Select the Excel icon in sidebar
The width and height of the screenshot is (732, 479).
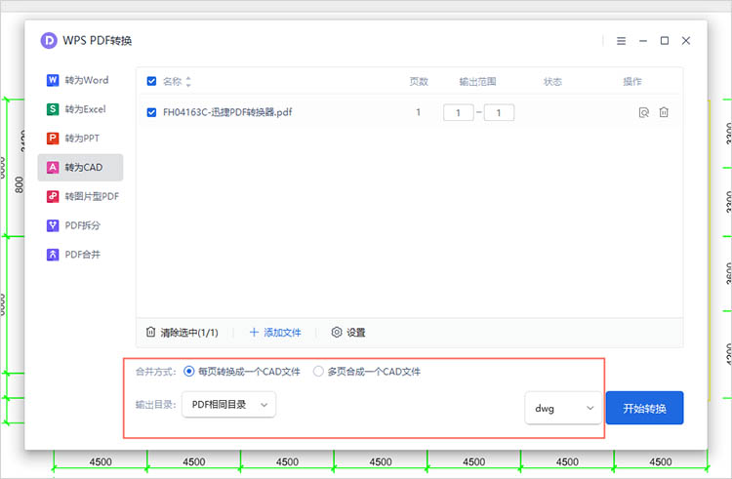53,109
